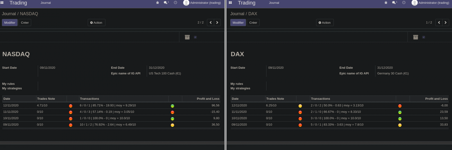Click the 'US Tech 100 Cash (€1)' epic value

(165, 73)
